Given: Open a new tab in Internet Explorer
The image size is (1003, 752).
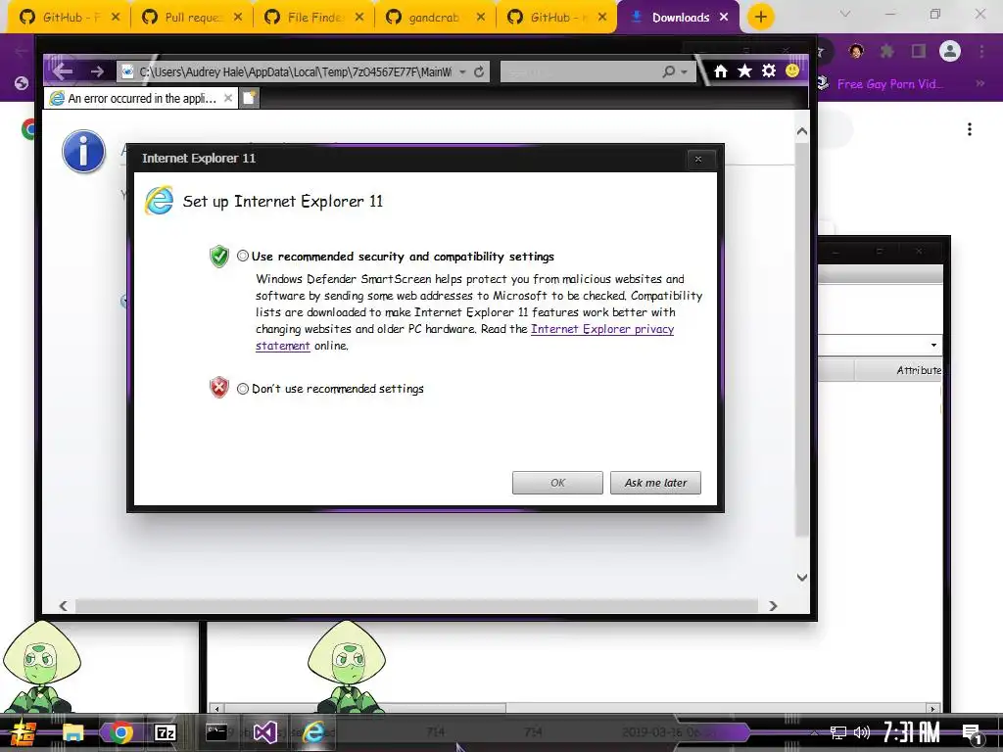Looking at the screenshot, I should pyautogui.click(x=250, y=99).
